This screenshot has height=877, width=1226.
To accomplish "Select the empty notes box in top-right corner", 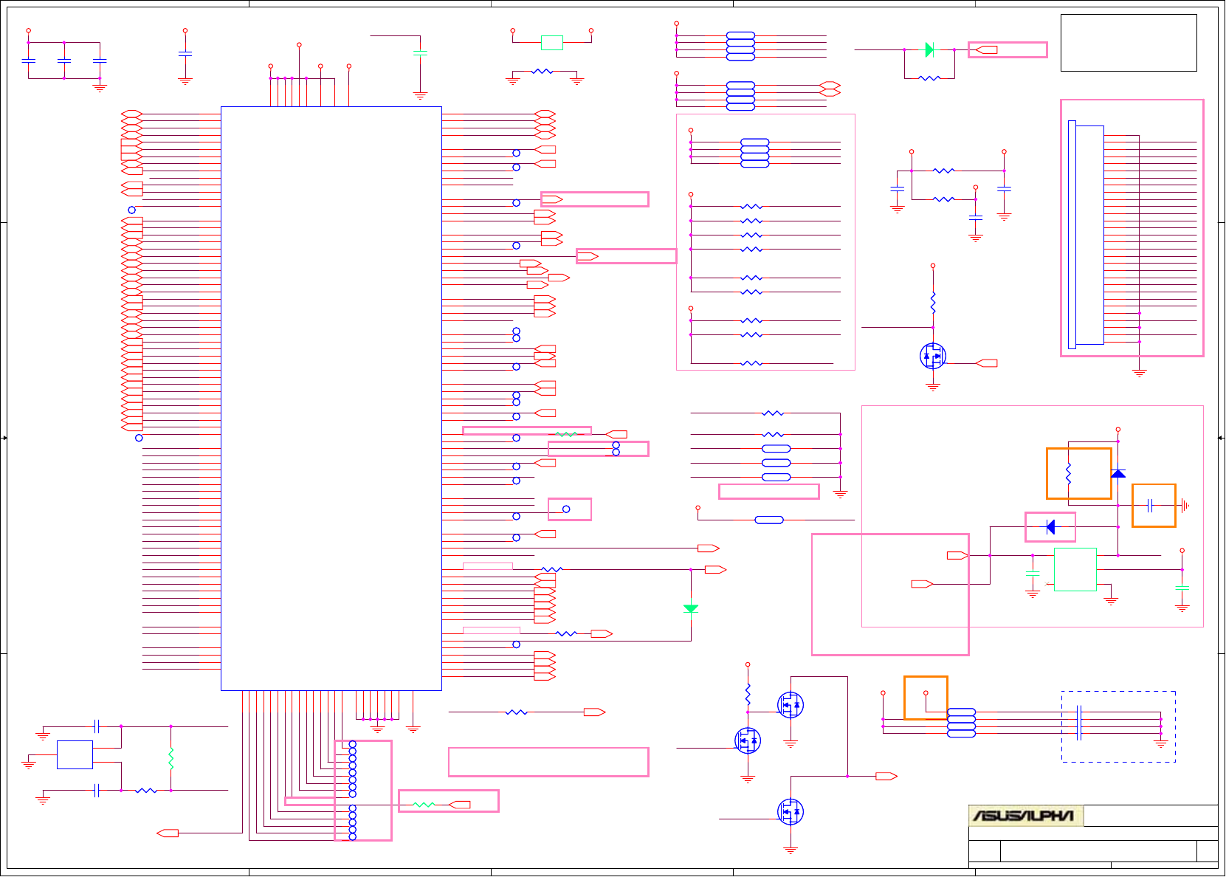I will coord(1129,43).
